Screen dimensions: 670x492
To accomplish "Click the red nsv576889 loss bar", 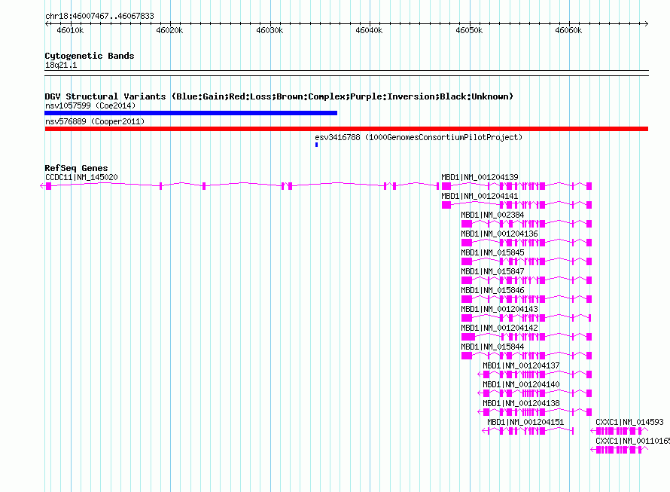I will pyautogui.click(x=346, y=129).
